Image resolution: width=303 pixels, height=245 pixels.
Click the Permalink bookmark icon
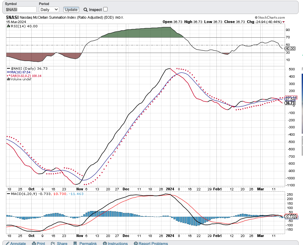75,243
